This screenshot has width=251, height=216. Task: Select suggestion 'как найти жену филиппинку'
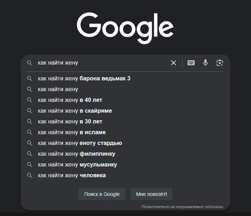point(126,154)
